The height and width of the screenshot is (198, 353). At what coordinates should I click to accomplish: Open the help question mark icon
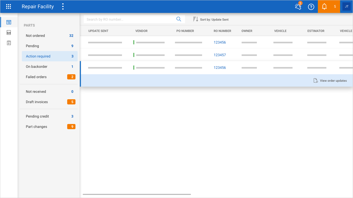[311, 7]
